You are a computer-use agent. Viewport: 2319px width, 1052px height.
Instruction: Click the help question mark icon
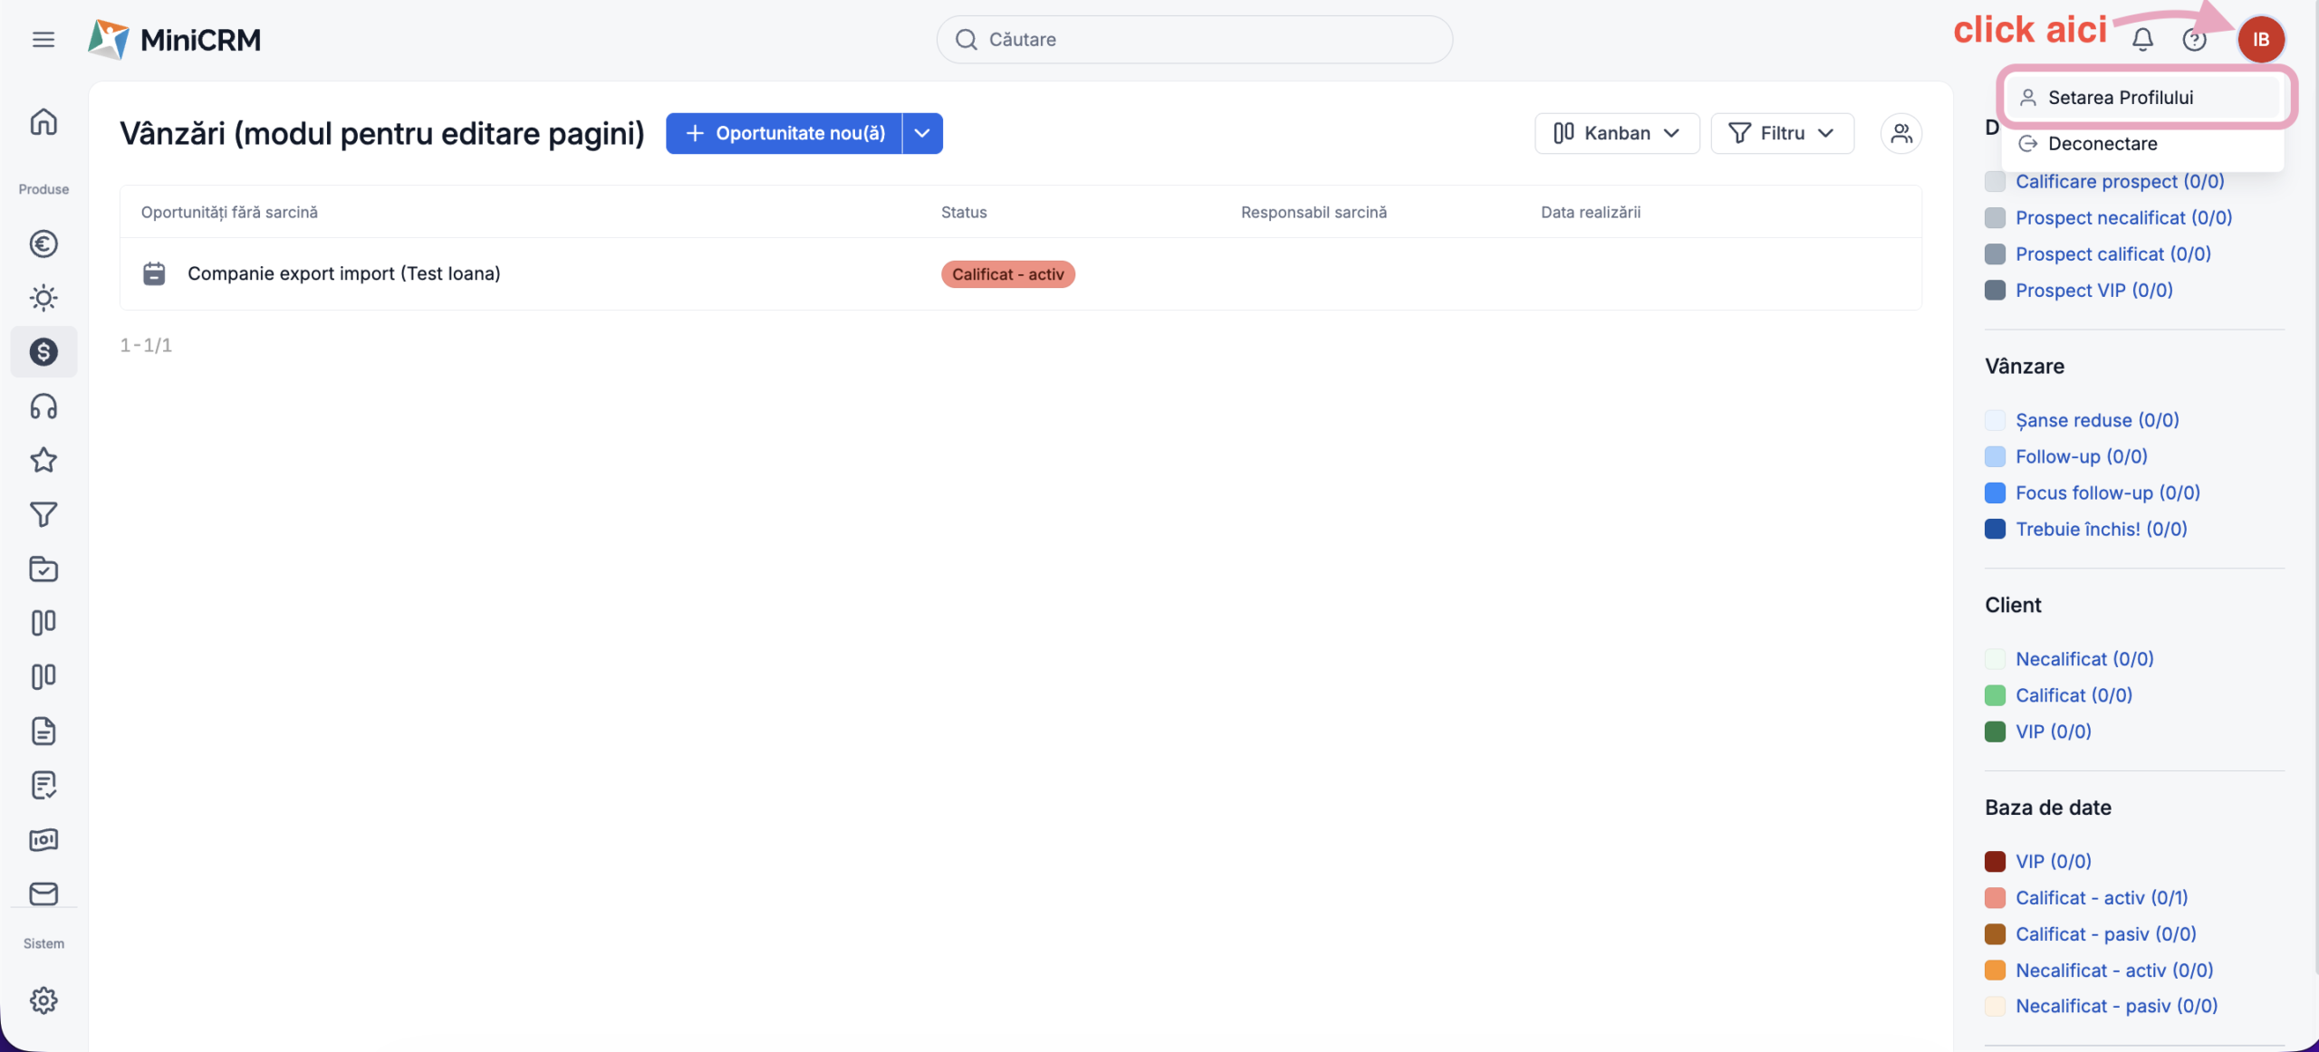[x=2194, y=39]
